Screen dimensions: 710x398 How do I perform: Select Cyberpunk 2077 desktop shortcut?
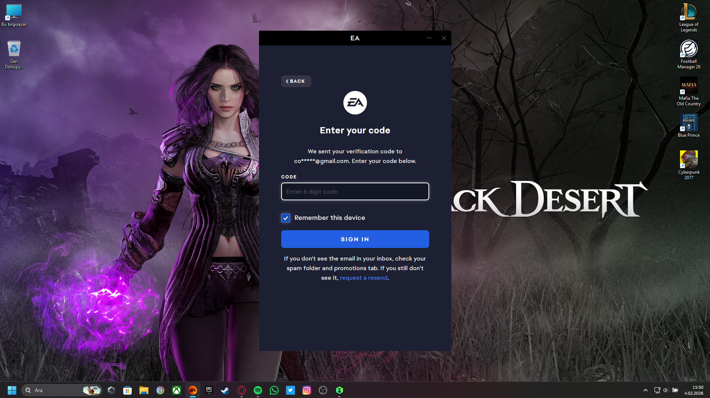[x=689, y=166]
